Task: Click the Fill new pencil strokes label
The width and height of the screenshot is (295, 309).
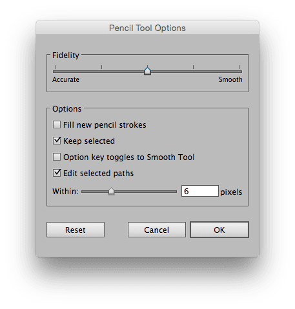Action: point(105,125)
